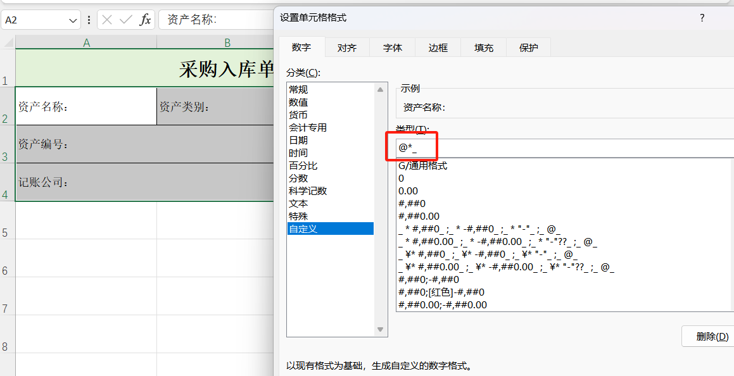This screenshot has width=734, height=376.
Task: Select 文本 in the category list
Action: (x=297, y=203)
